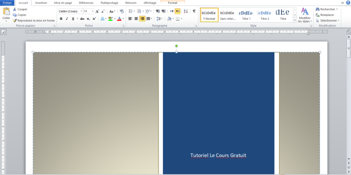Click the line spacing icon
The height and width of the screenshot is (175, 351).
click(x=158, y=19)
